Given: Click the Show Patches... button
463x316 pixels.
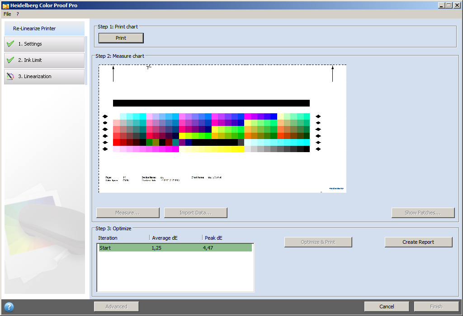Looking at the screenshot, I should (423, 213).
